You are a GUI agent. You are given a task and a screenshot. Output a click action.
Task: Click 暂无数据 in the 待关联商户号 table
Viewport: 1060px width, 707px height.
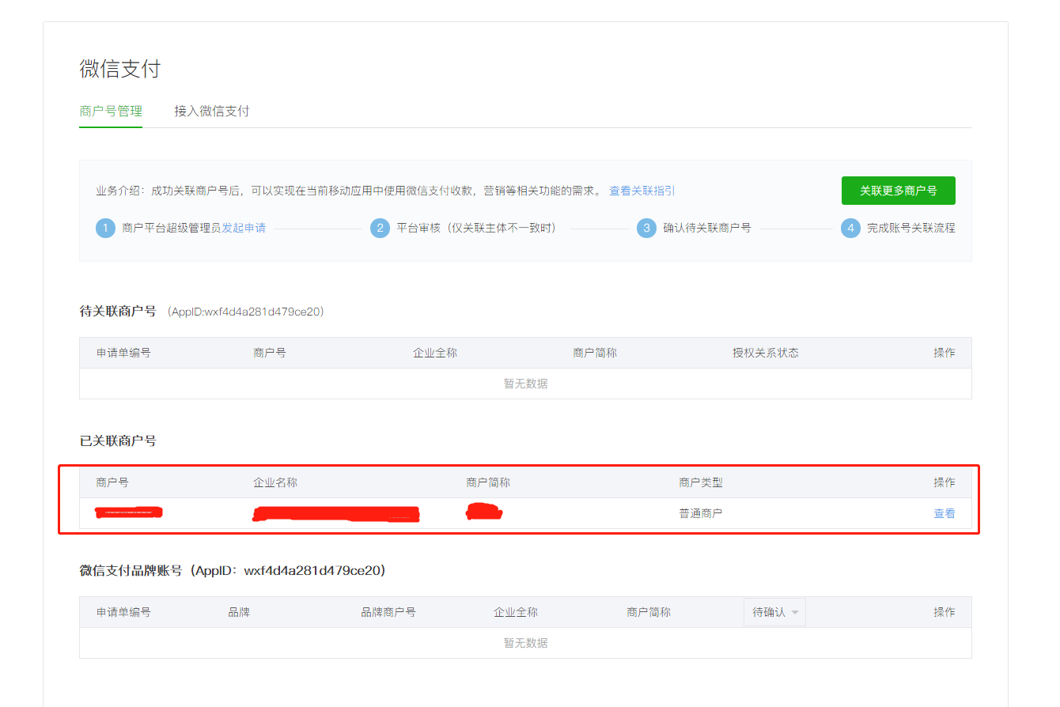[x=526, y=384]
